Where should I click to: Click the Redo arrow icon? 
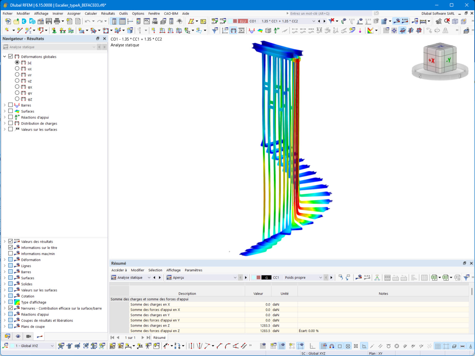[x=100, y=21]
